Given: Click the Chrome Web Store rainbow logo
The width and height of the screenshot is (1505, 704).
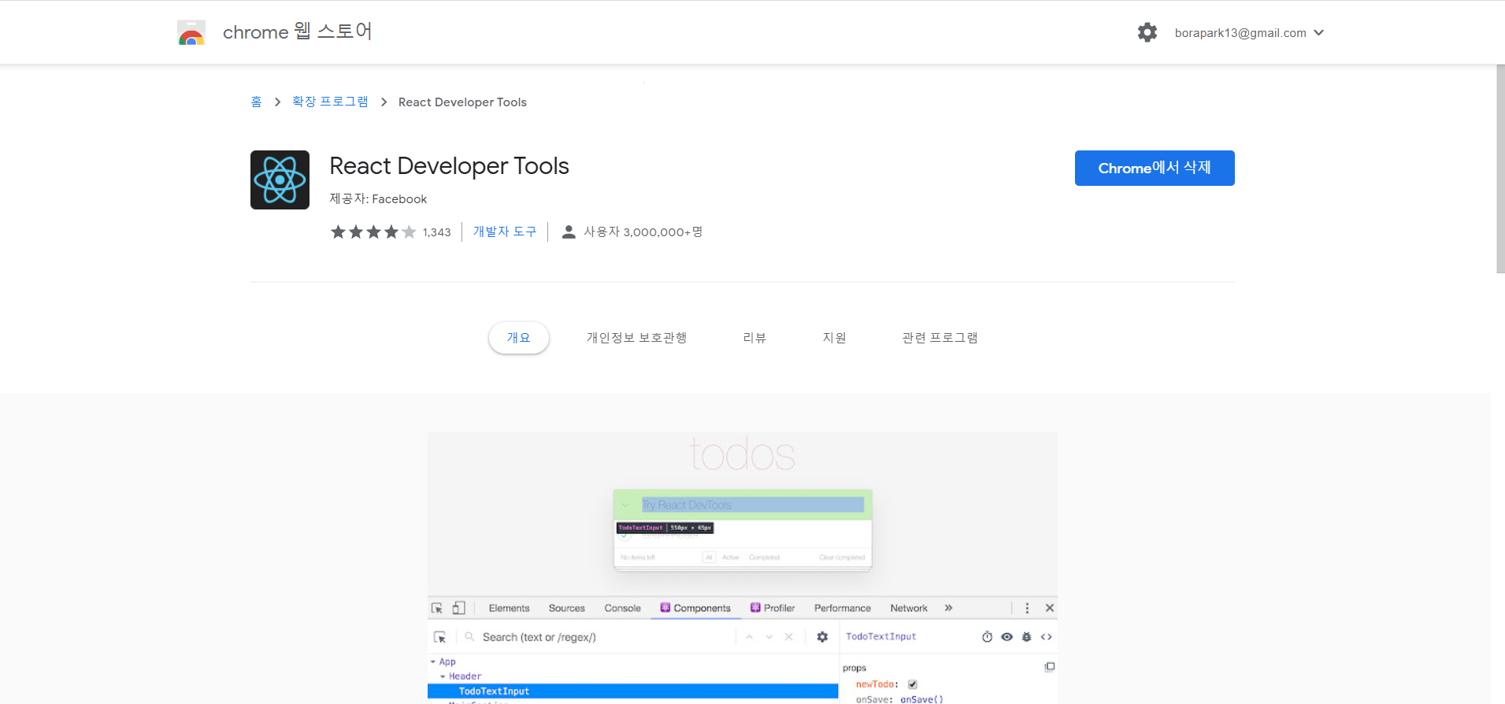Looking at the screenshot, I should coord(191,32).
